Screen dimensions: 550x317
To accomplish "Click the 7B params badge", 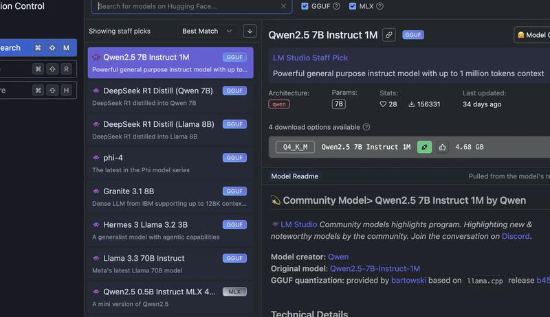I will [338, 104].
